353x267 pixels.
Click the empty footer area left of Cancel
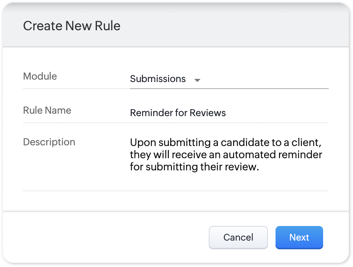[104, 237]
